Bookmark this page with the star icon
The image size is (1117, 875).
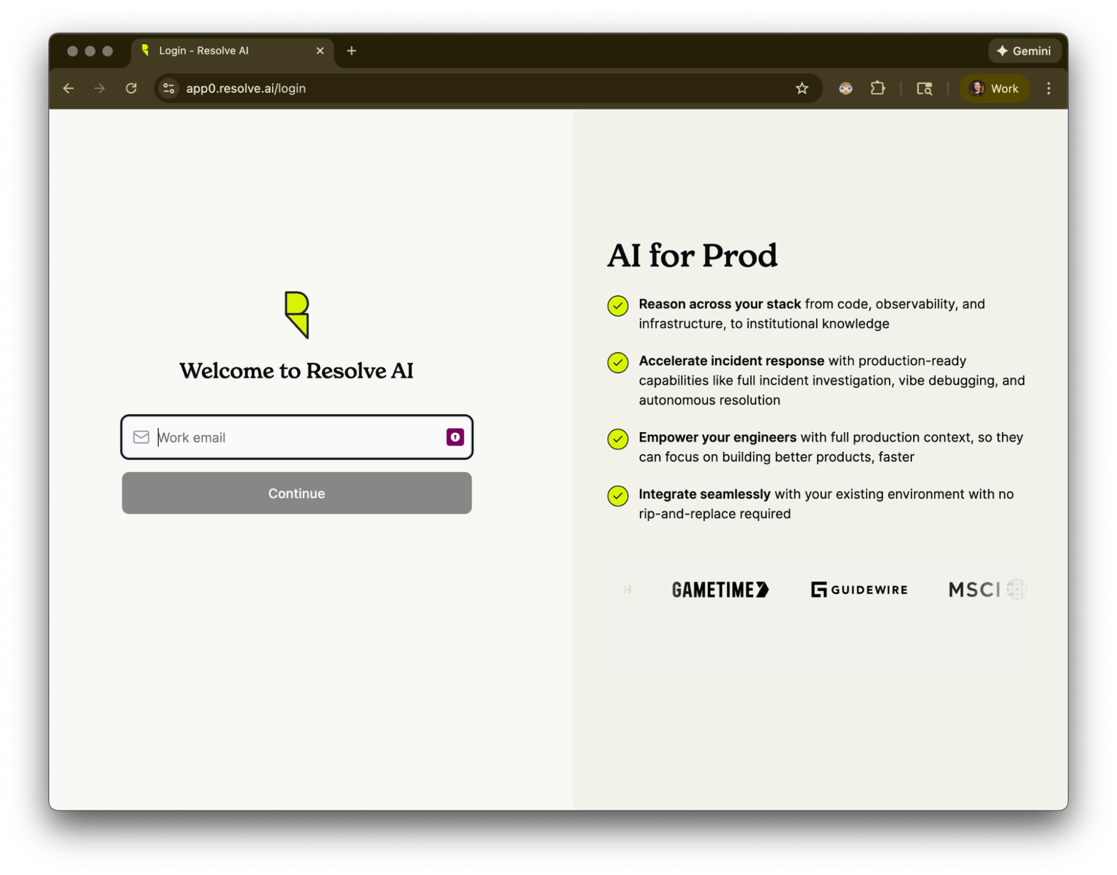(x=802, y=88)
